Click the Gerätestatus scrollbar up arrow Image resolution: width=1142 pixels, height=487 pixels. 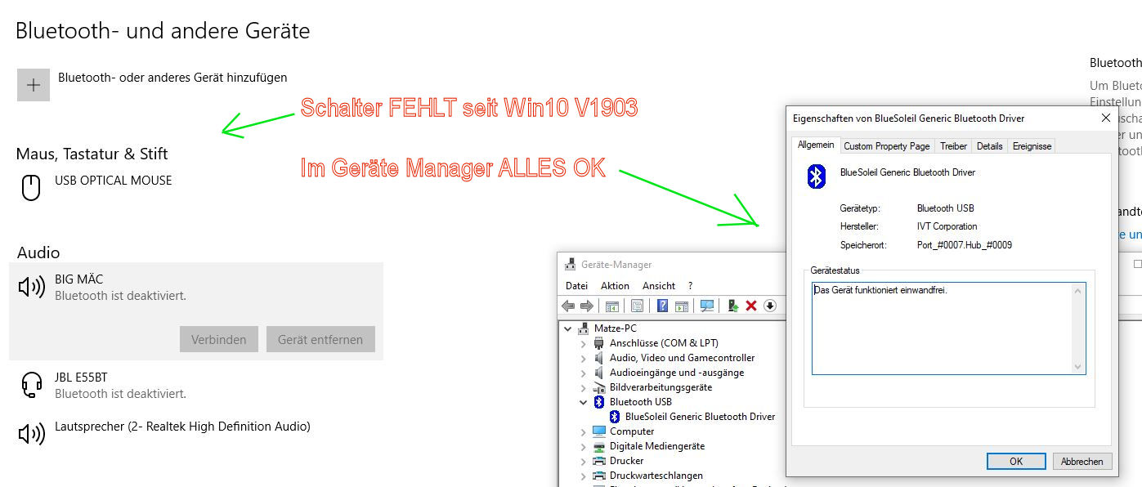1078,290
